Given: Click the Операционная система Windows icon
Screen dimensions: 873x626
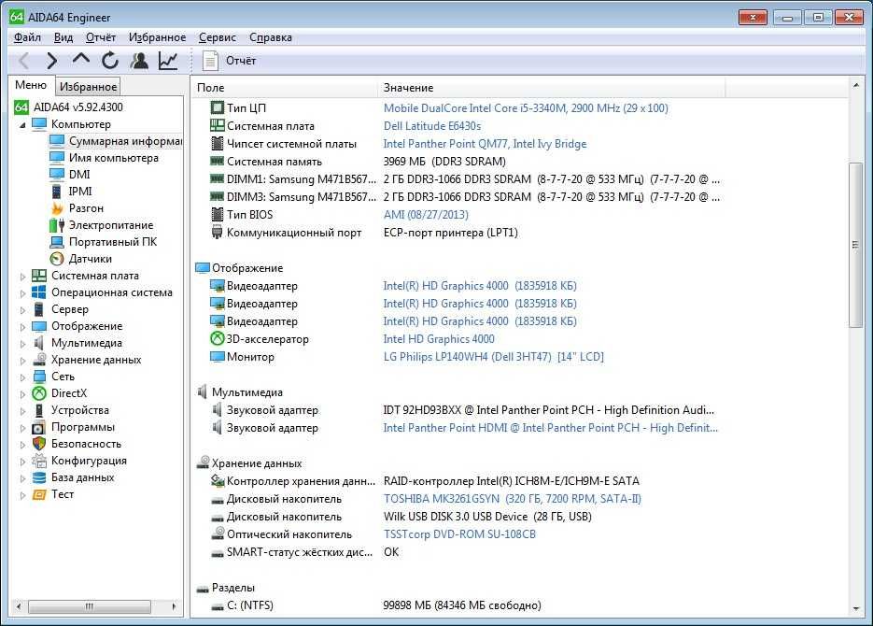Looking at the screenshot, I should pyautogui.click(x=39, y=292).
